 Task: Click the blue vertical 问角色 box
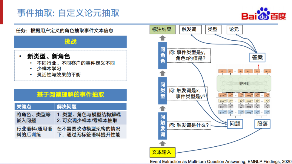(162, 56)
